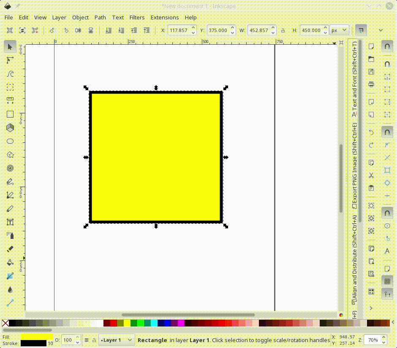
Task: Open Export PNG Image docked tab
Action: coord(354,166)
